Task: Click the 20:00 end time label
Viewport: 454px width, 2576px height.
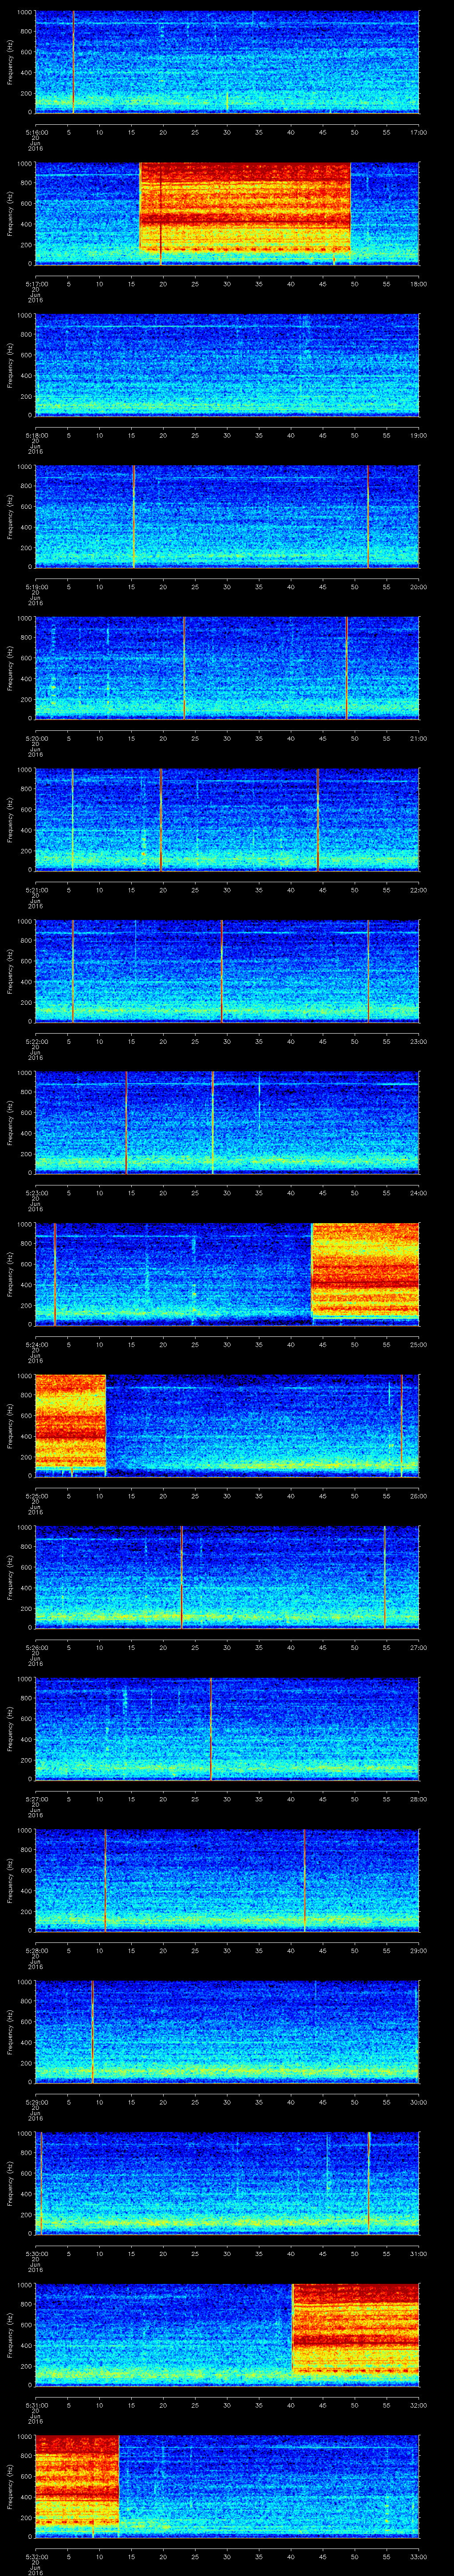Action: [x=418, y=587]
